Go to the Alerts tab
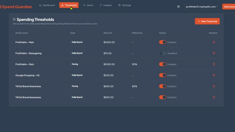This screenshot has width=235, height=132. click(88, 5)
